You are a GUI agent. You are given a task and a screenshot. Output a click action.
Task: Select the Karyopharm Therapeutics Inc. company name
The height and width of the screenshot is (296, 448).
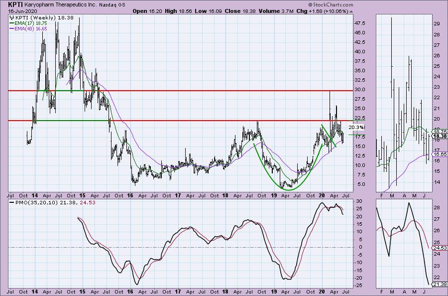coord(61,5)
